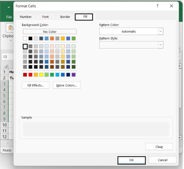The image size is (184, 169).
Task: Select row 10 header in worksheet
Action: click(4, 125)
